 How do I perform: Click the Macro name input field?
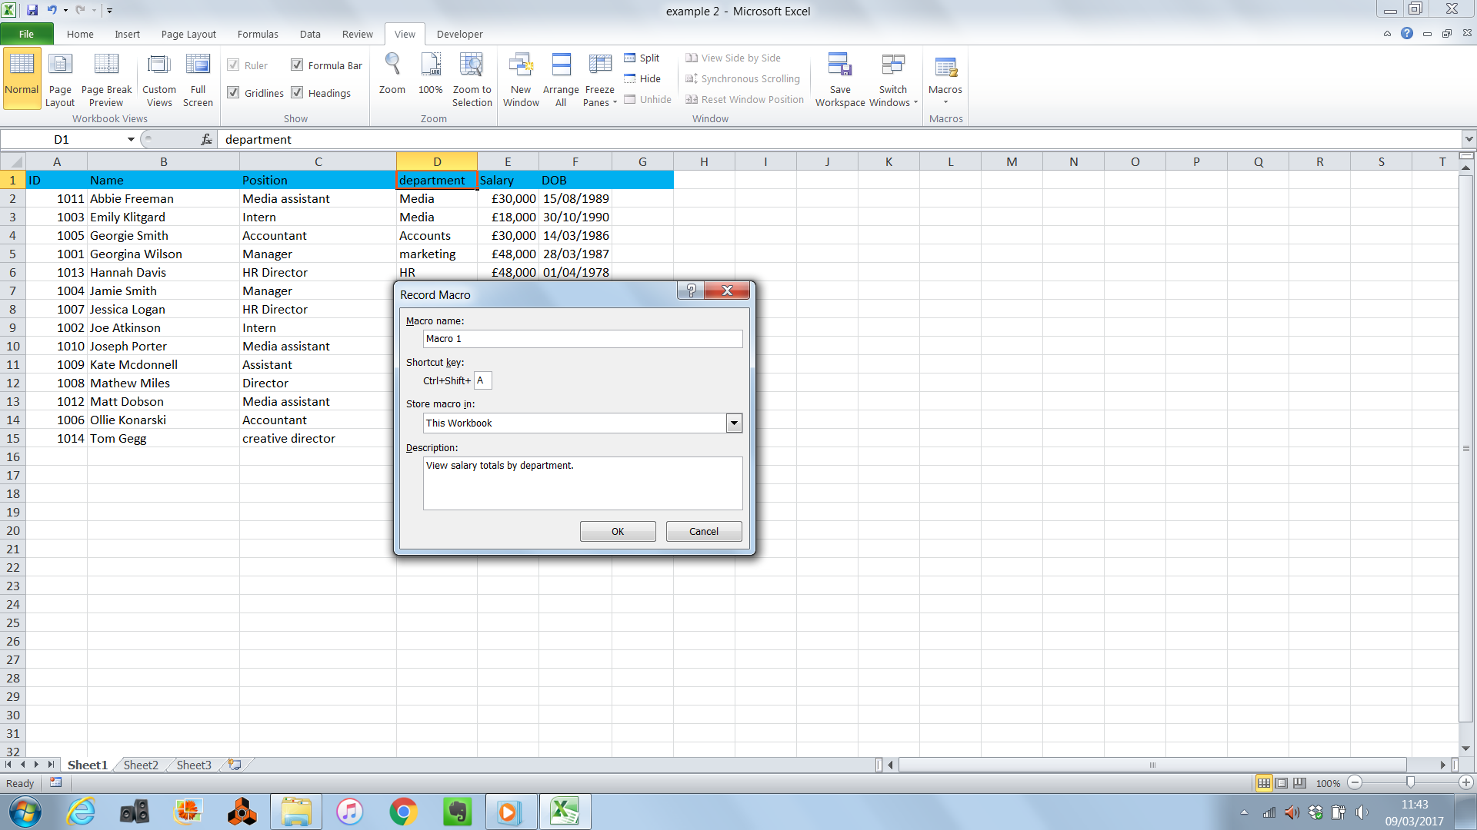pyautogui.click(x=582, y=339)
